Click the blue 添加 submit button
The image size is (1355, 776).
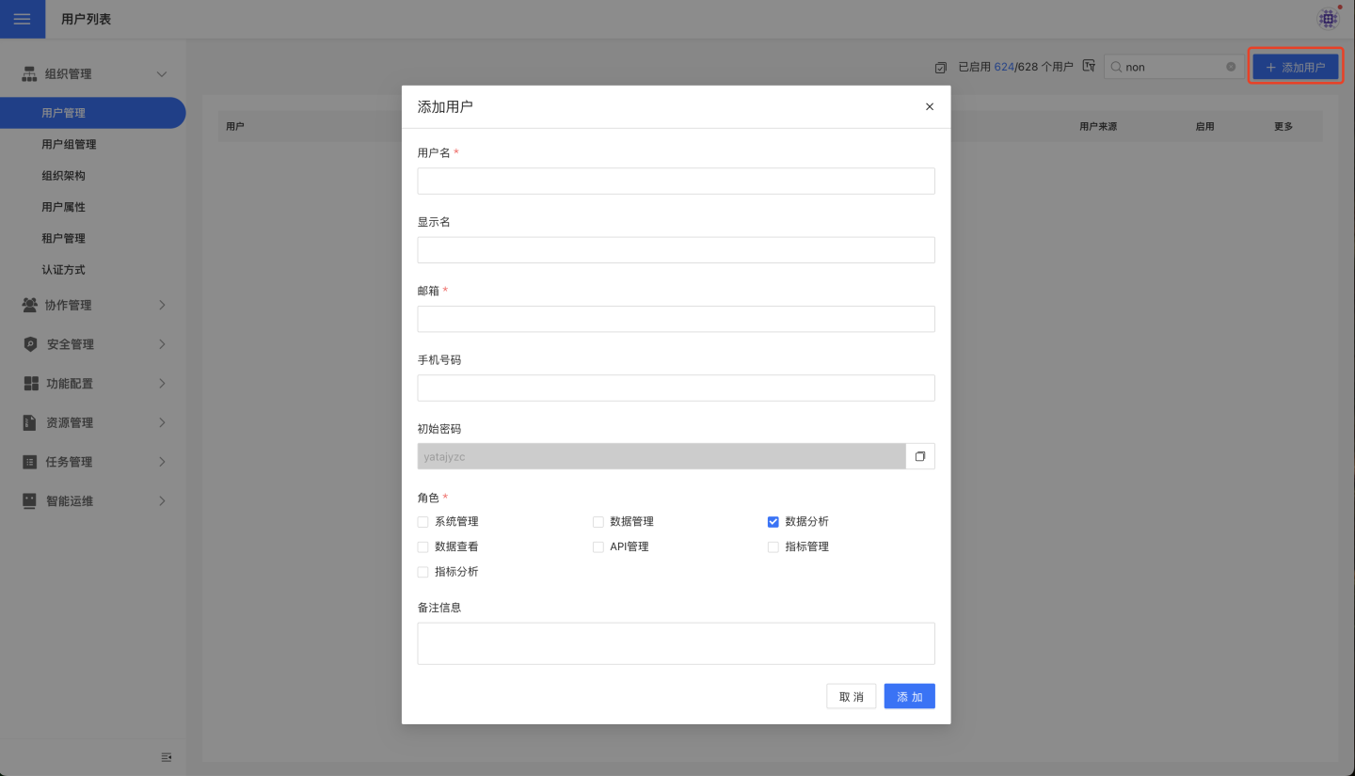click(909, 696)
